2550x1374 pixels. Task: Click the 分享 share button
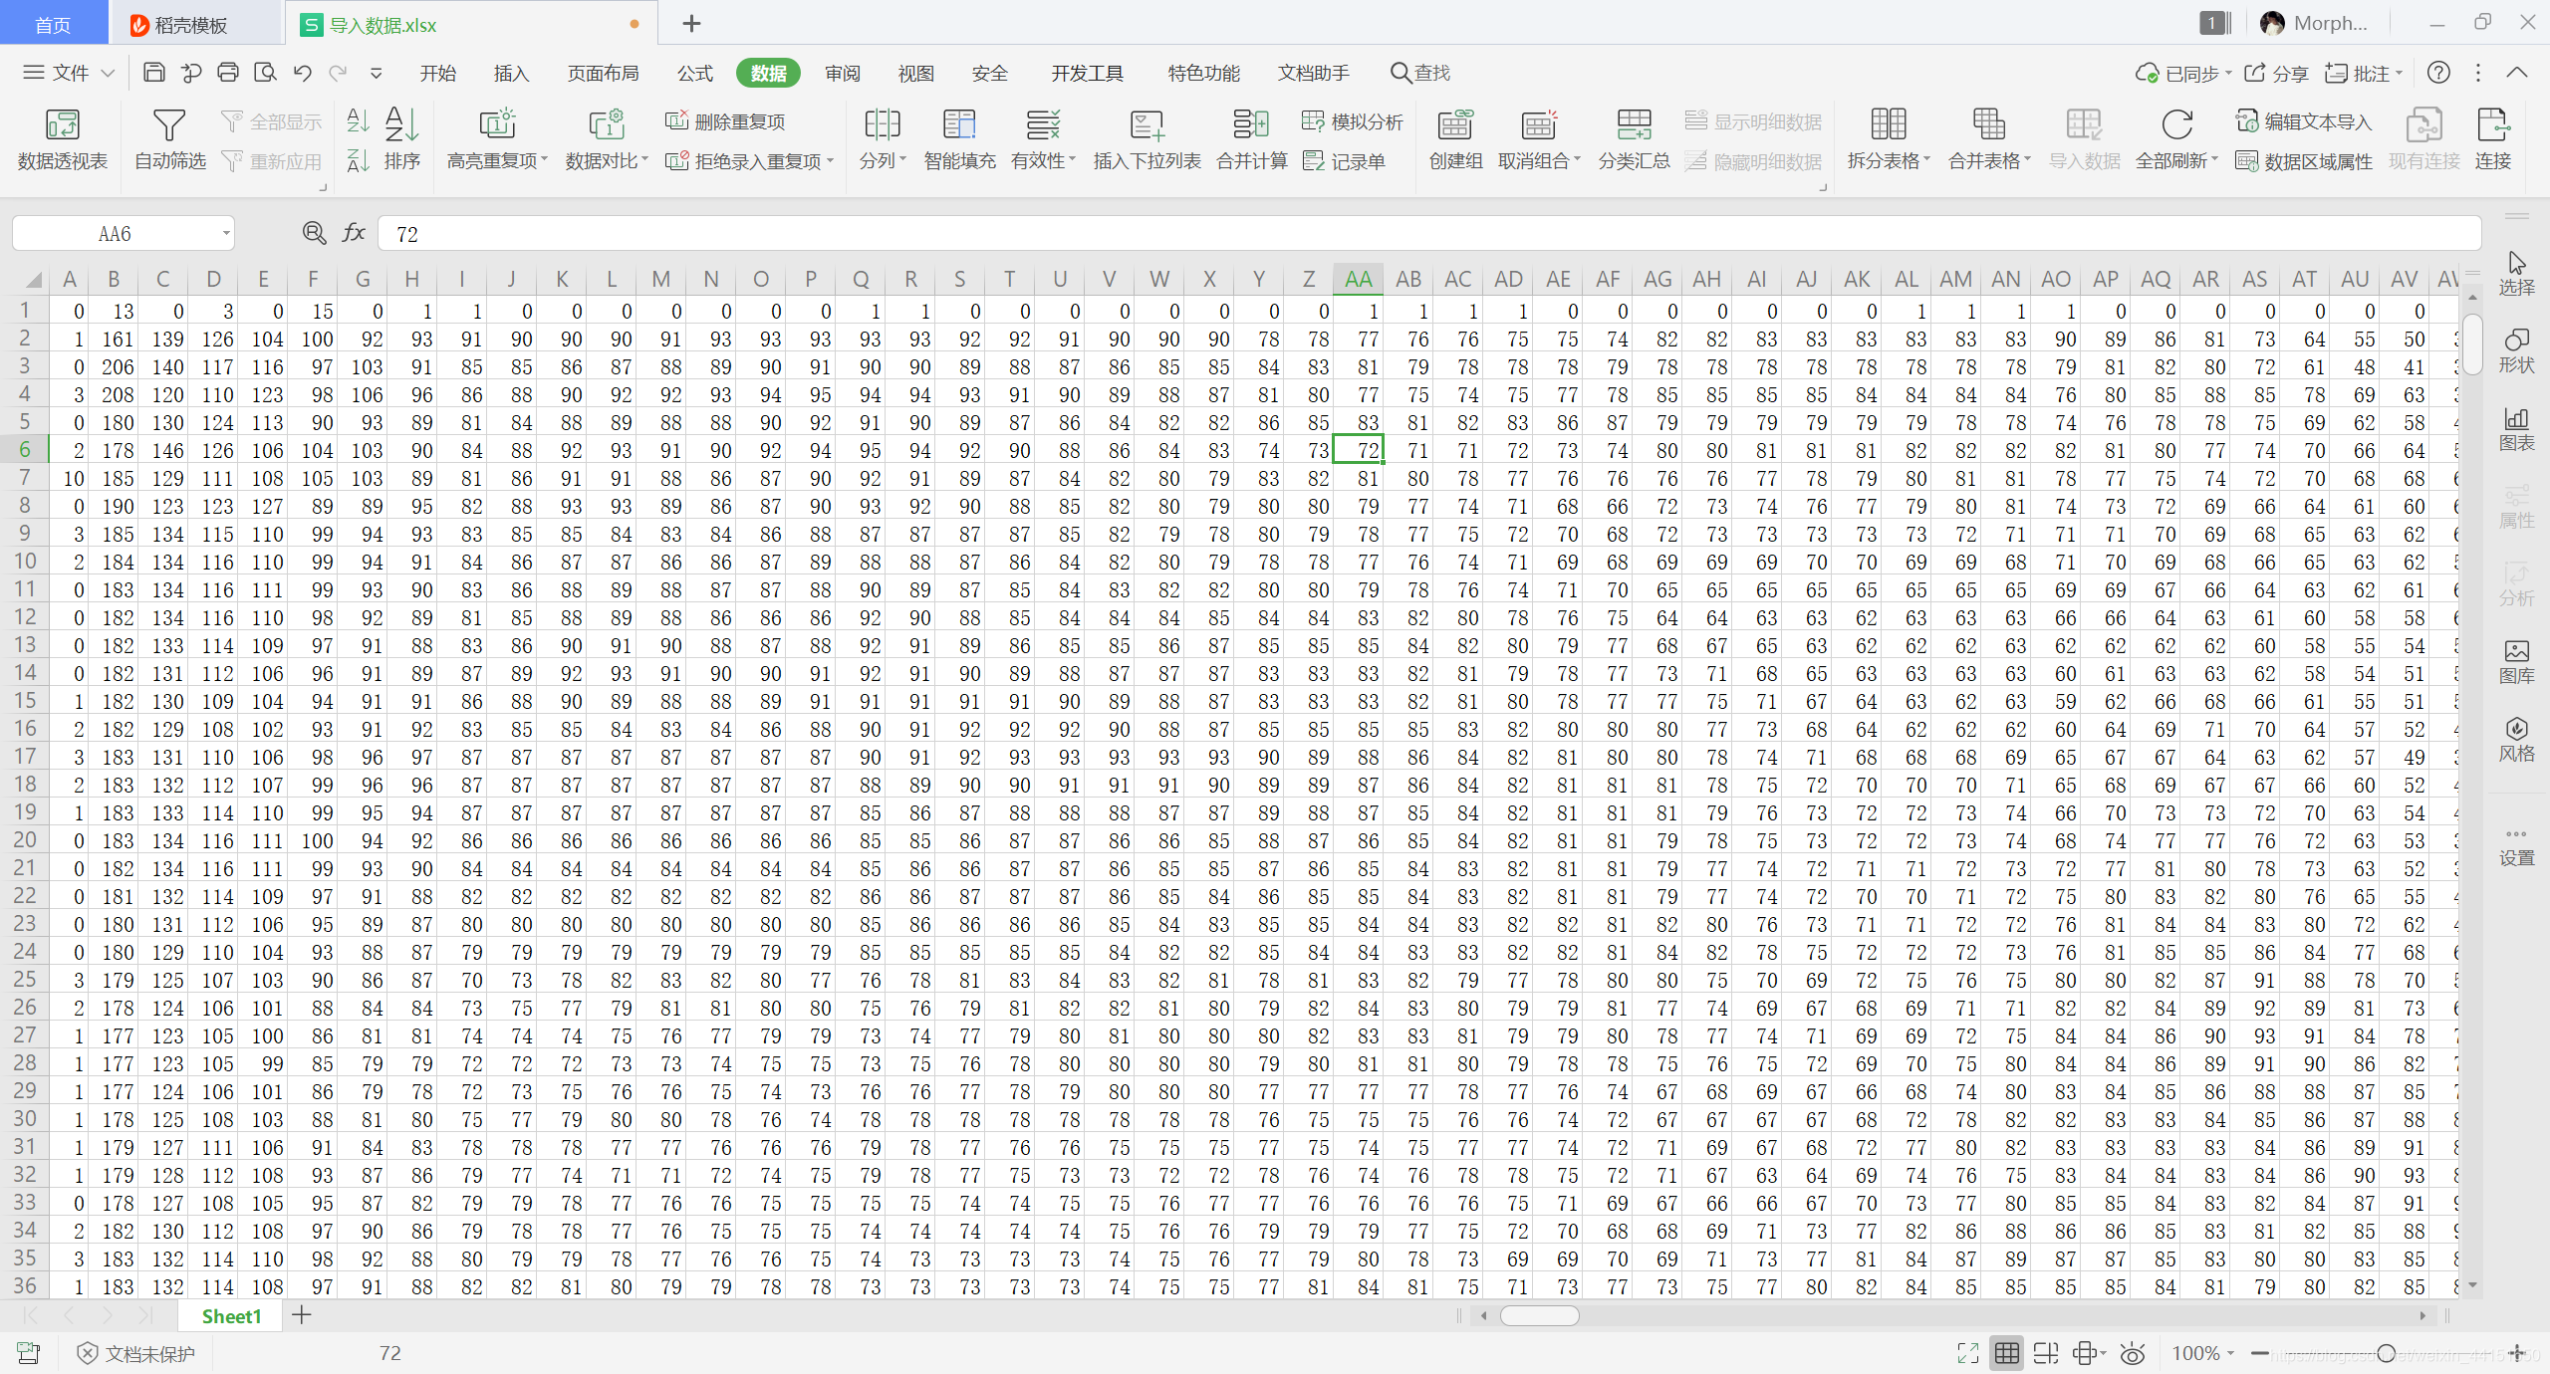[2277, 73]
